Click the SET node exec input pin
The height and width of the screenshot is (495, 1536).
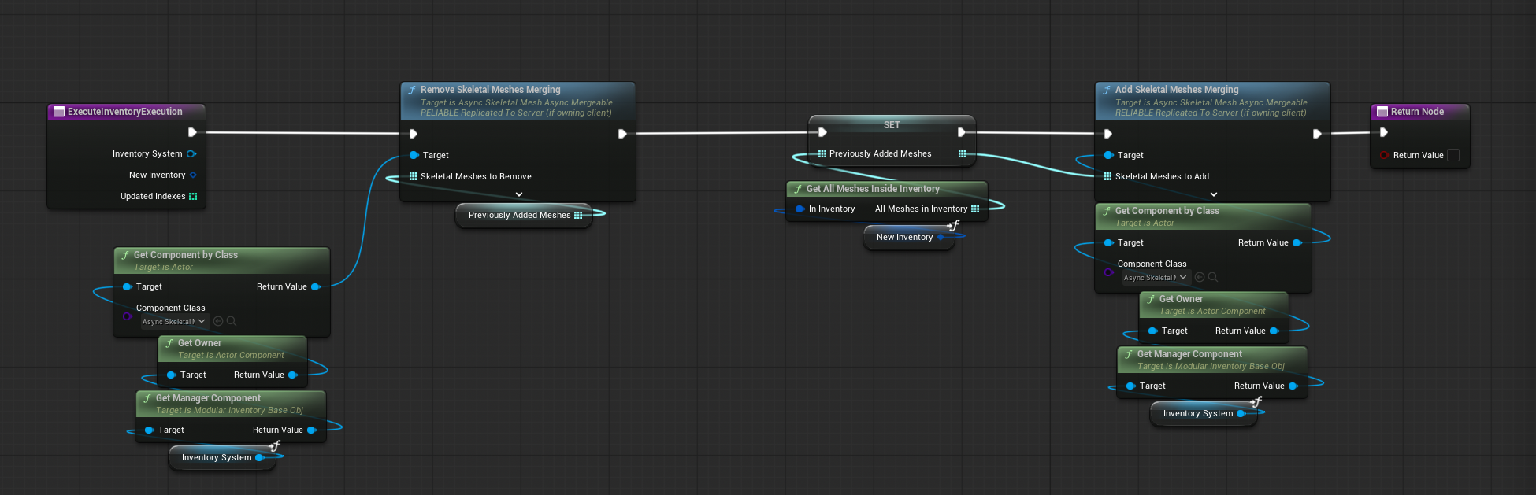coord(822,132)
